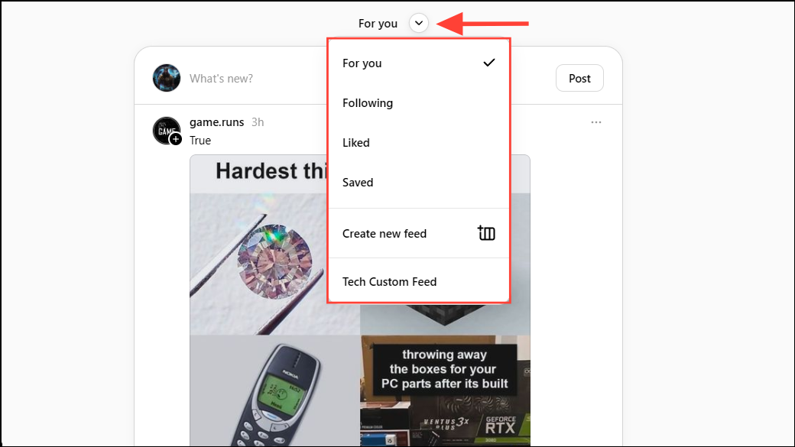Open the three-dot more options menu
Image resolution: width=795 pixels, height=447 pixels.
(595, 122)
